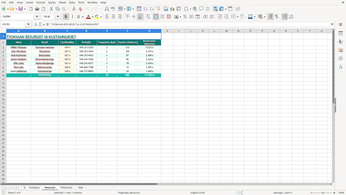Cut the selection with scissors icon
The height and width of the screenshot is (195, 346).
point(51,9)
